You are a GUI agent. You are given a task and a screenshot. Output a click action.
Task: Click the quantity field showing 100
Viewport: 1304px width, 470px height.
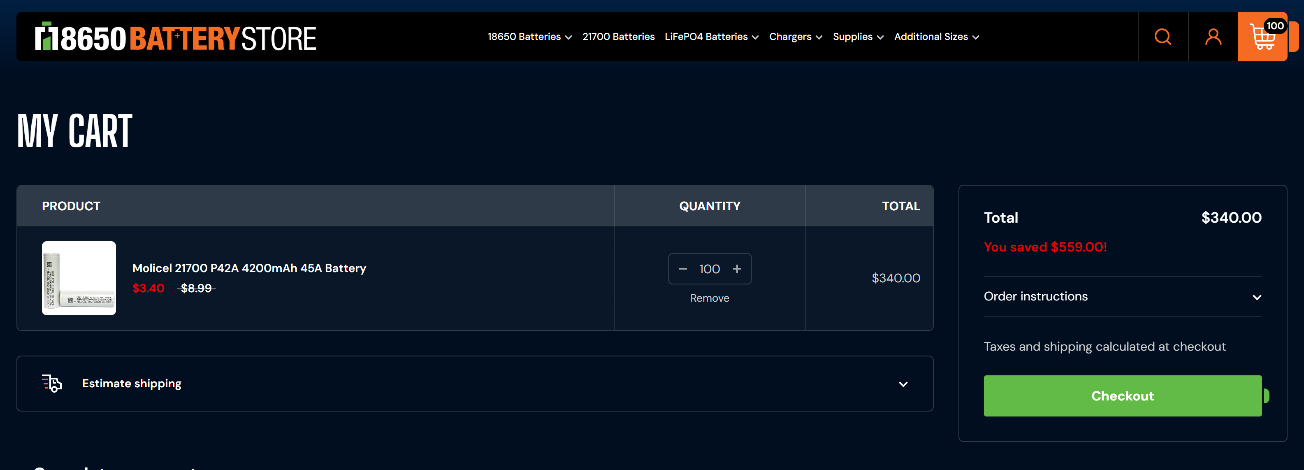pos(709,269)
